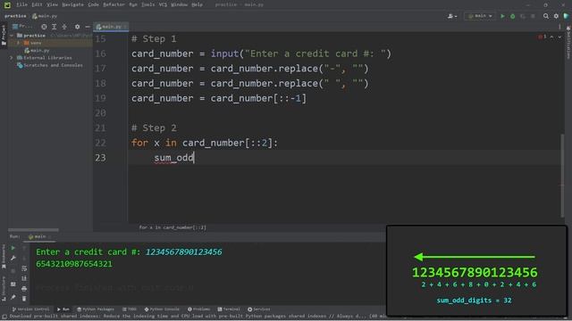Toggle the Project side tab

coord(4,35)
